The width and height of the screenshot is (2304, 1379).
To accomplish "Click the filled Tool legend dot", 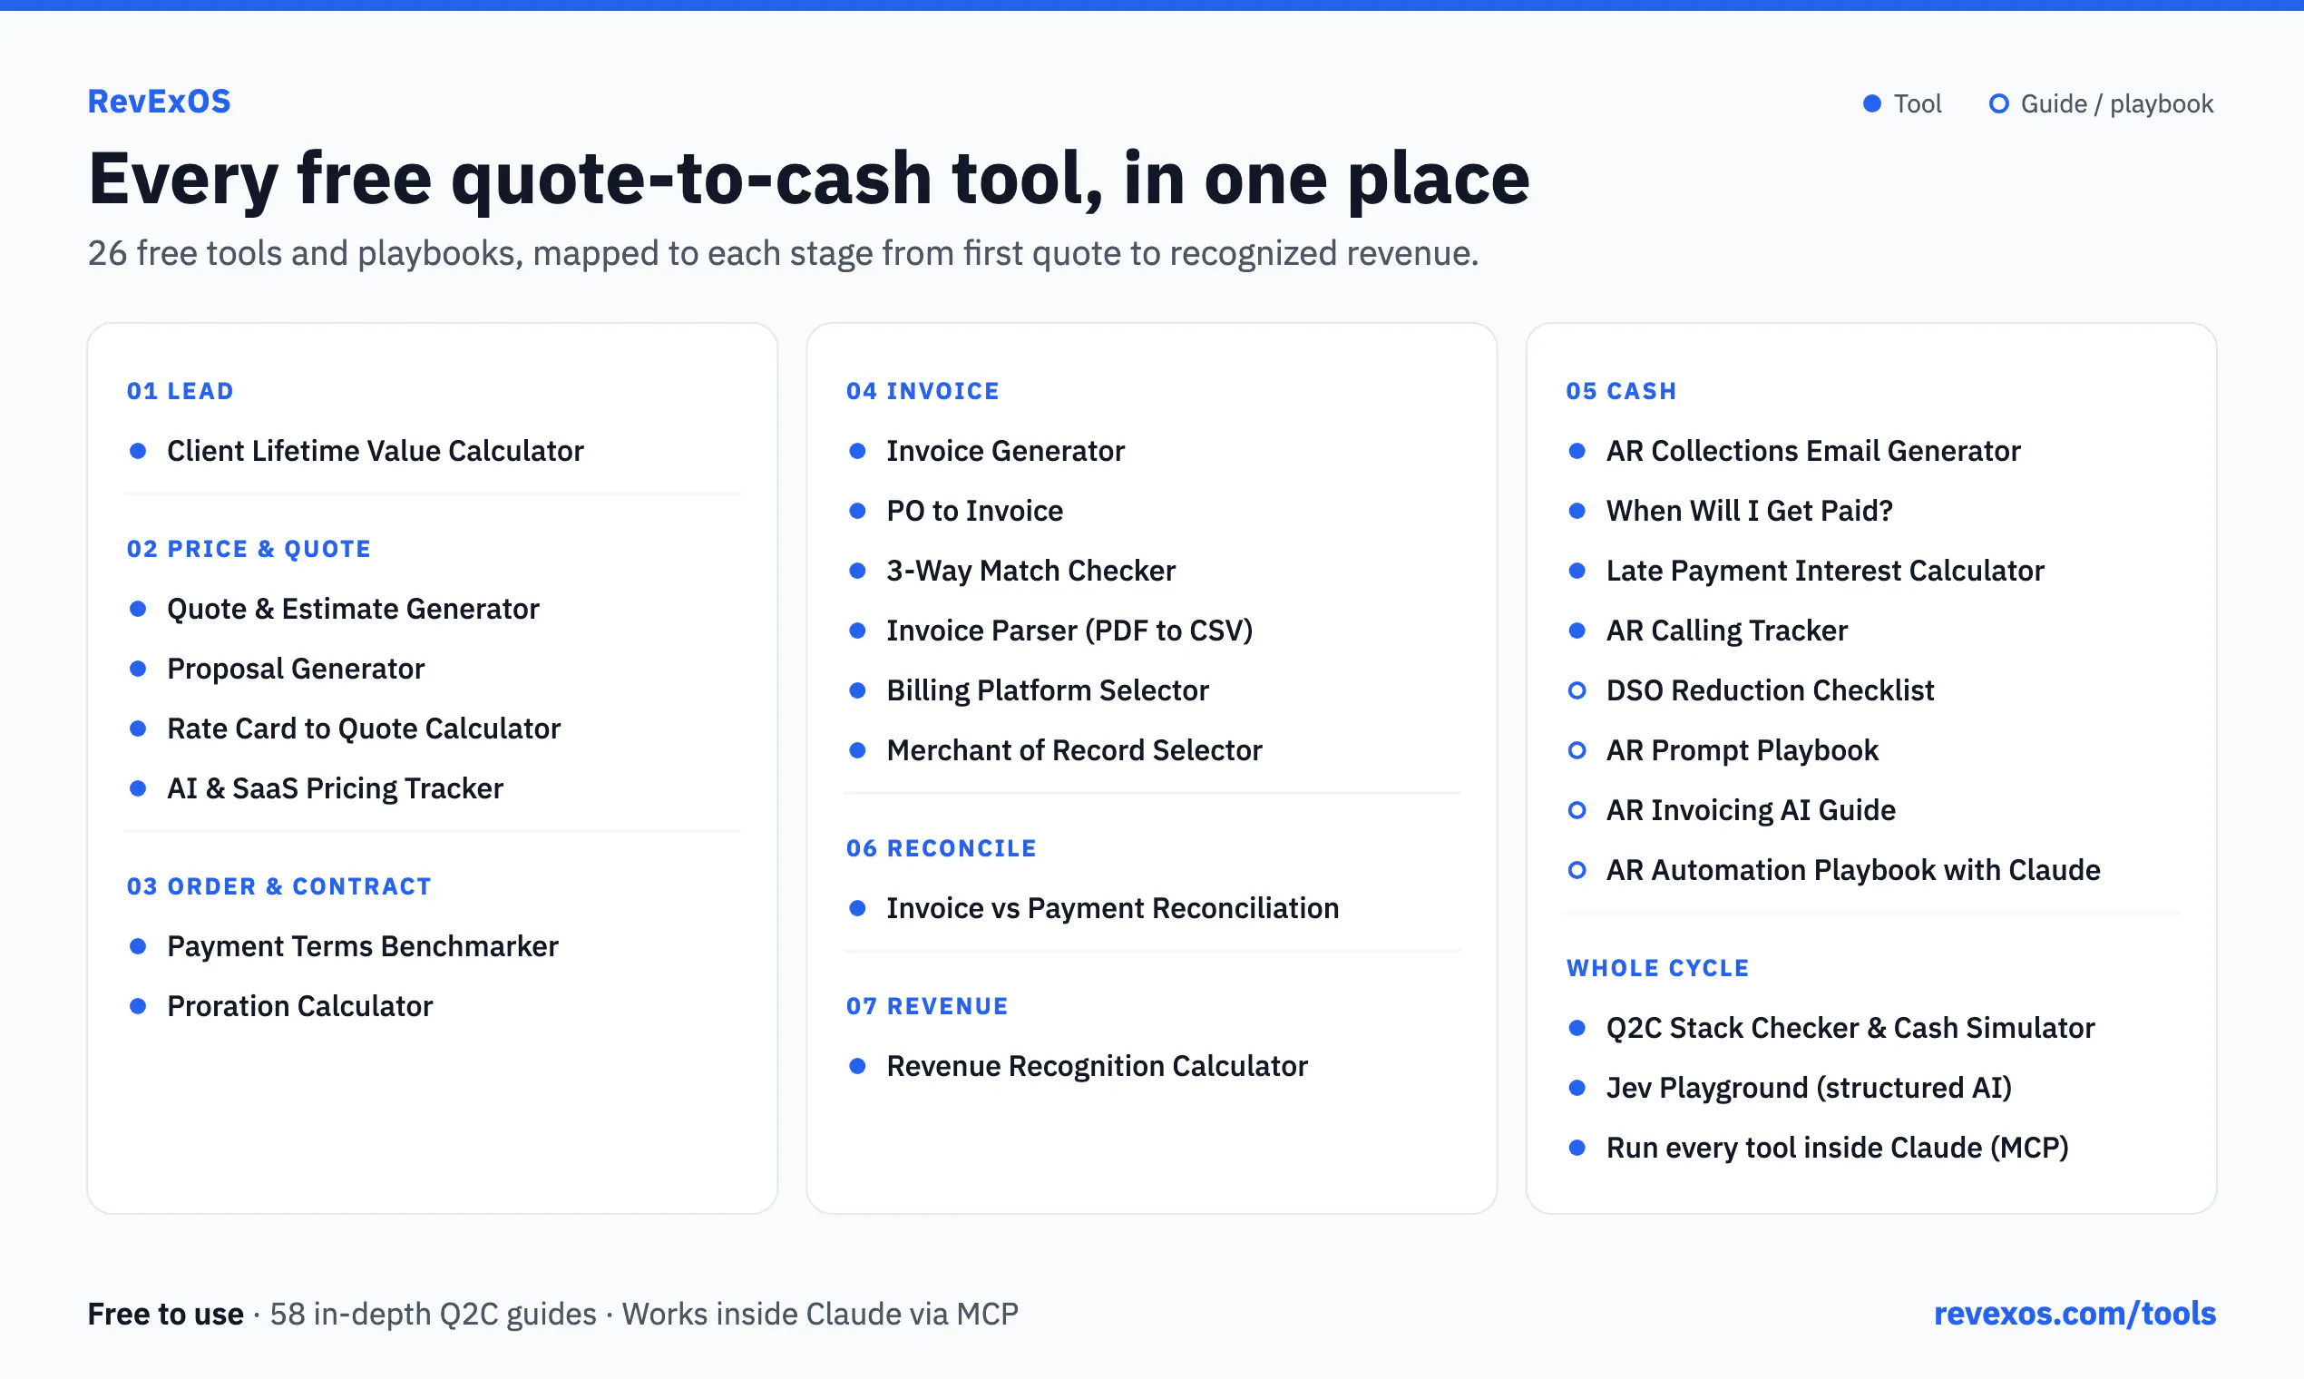I will point(1872,103).
